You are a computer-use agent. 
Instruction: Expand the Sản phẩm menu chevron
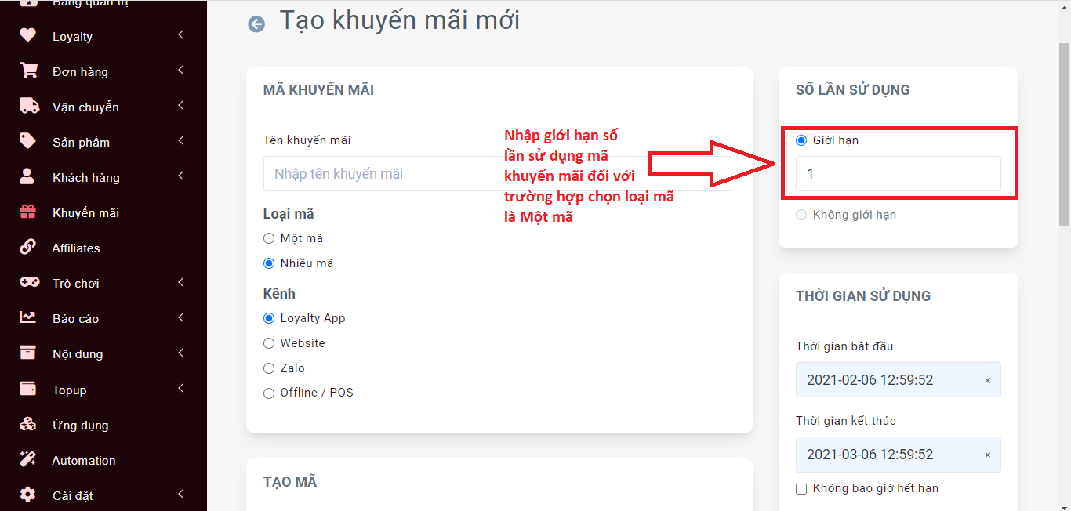(181, 141)
